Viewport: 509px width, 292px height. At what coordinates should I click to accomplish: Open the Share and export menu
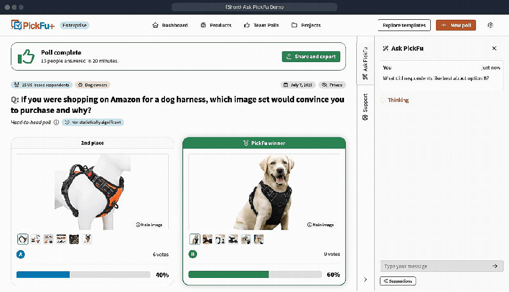pyautogui.click(x=311, y=56)
